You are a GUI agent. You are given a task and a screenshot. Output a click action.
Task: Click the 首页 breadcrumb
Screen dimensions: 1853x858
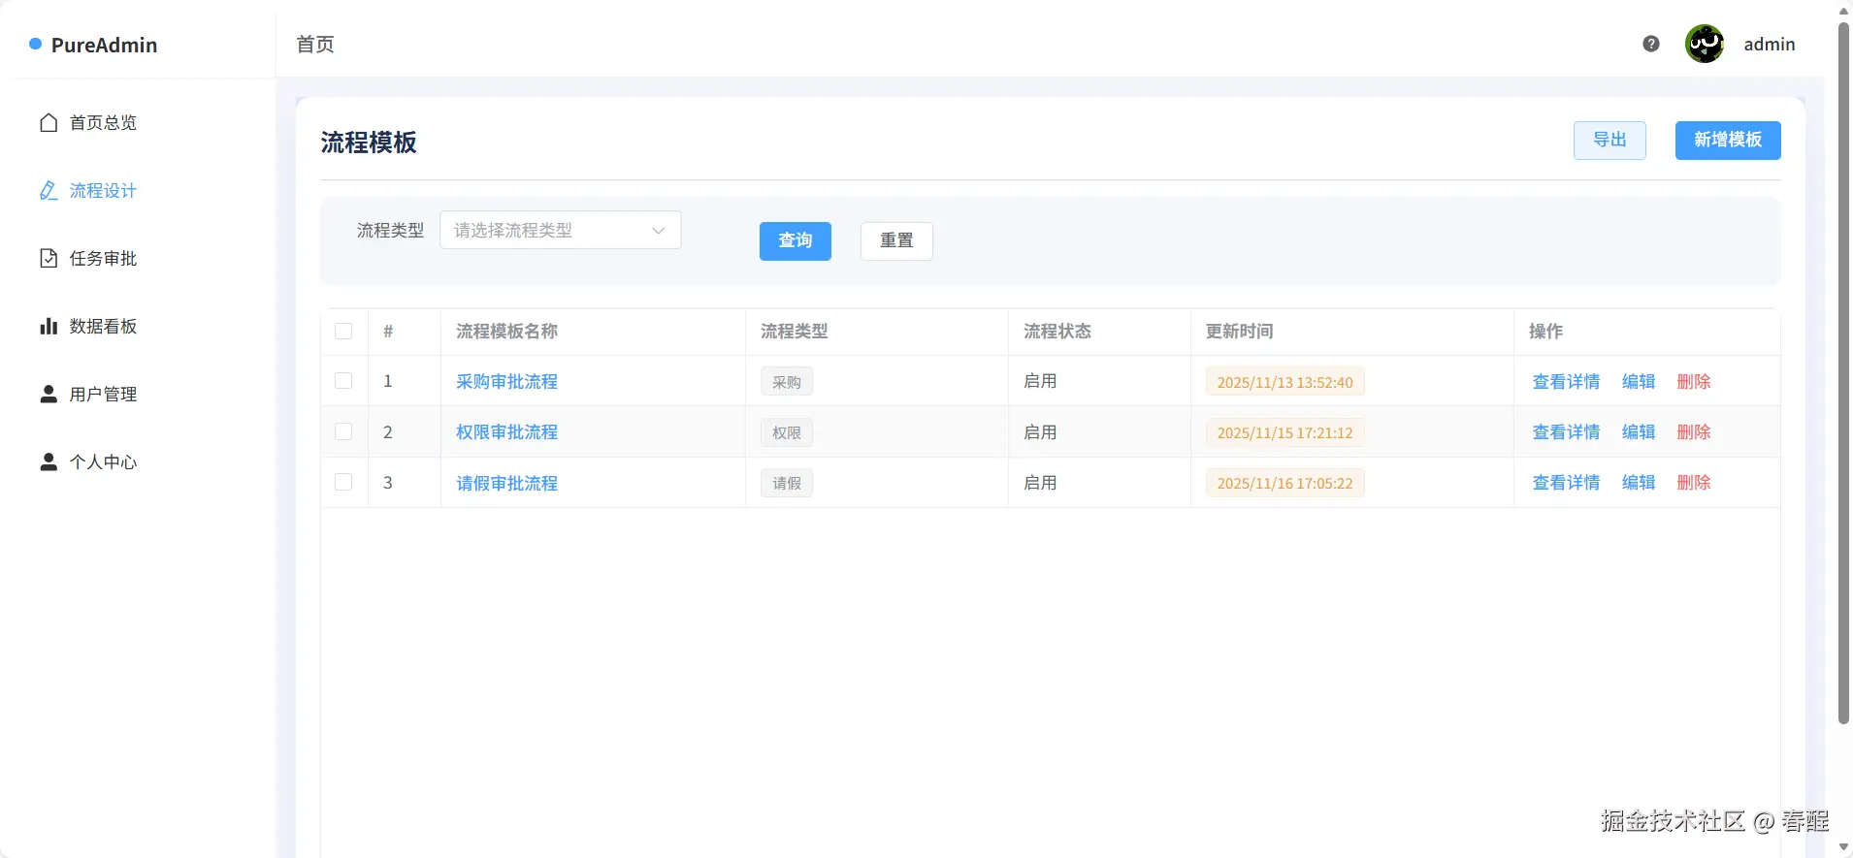pos(315,45)
